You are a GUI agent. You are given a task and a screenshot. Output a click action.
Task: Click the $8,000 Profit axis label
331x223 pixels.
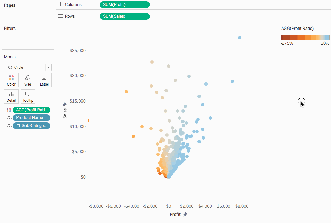(242, 206)
